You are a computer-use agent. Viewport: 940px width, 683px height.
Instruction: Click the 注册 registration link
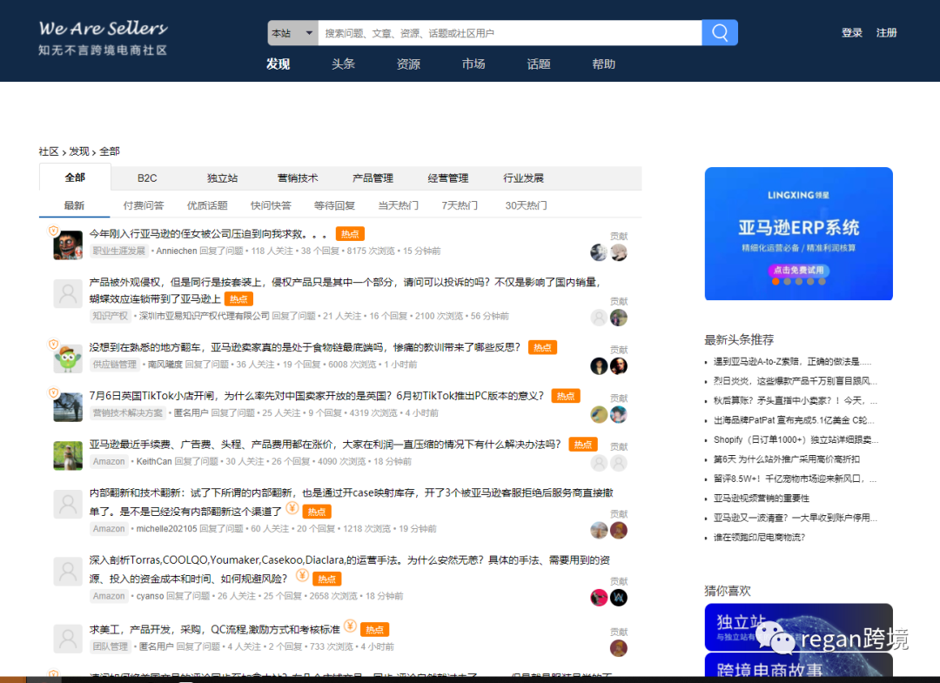click(887, 32)
